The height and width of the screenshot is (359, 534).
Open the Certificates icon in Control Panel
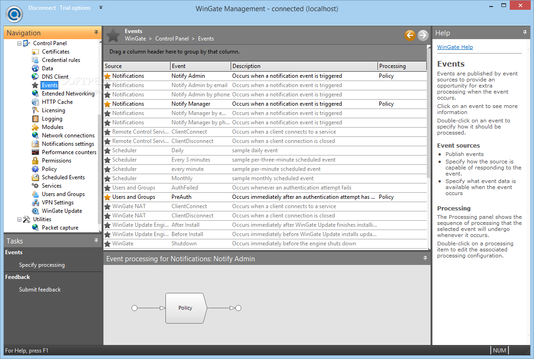click(35, 52)
